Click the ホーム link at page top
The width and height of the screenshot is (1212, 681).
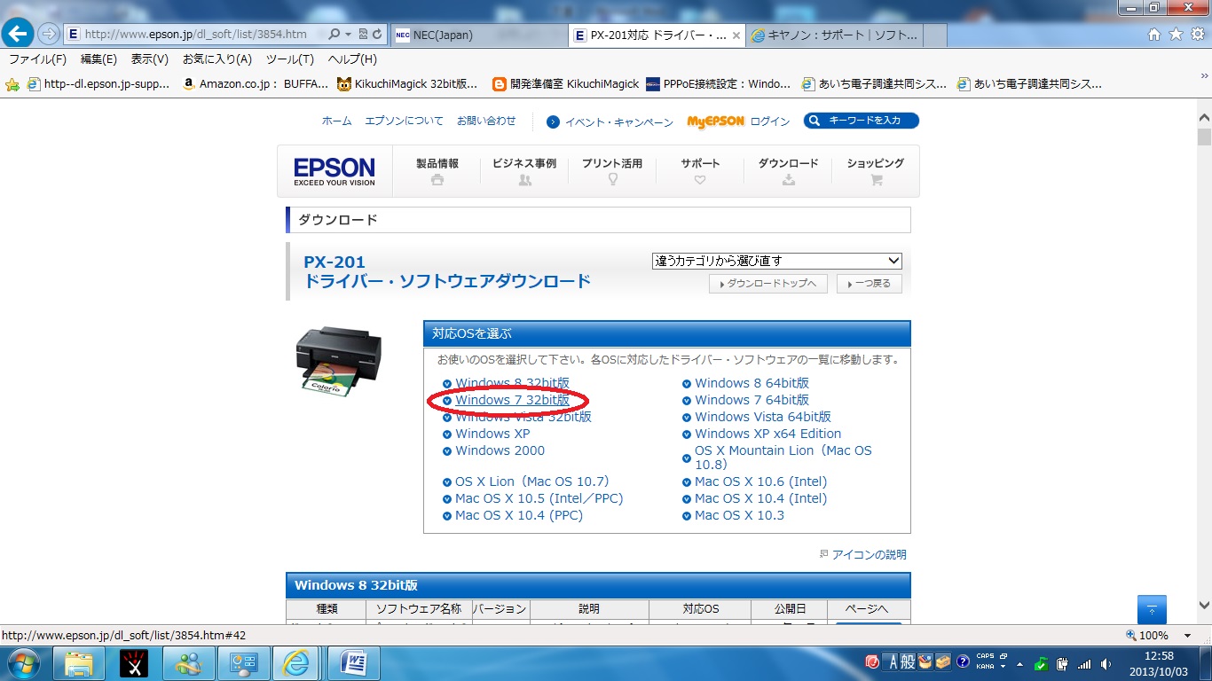tap(336, 121)
